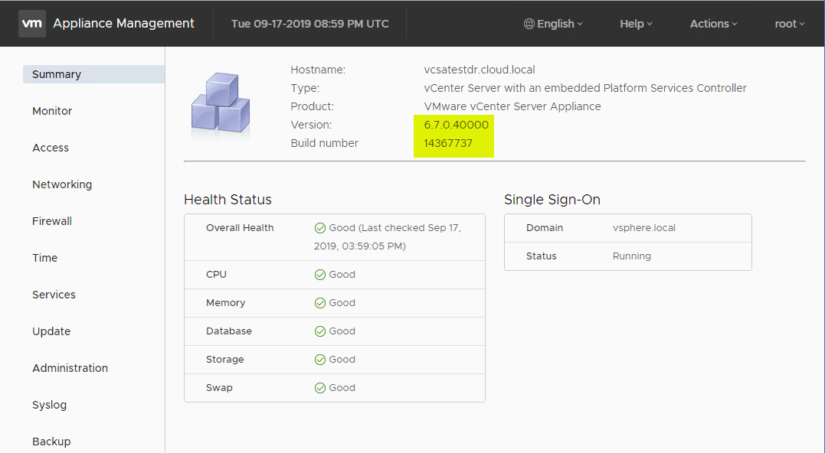Click the green check beside Overall Health

click(319, 227)
